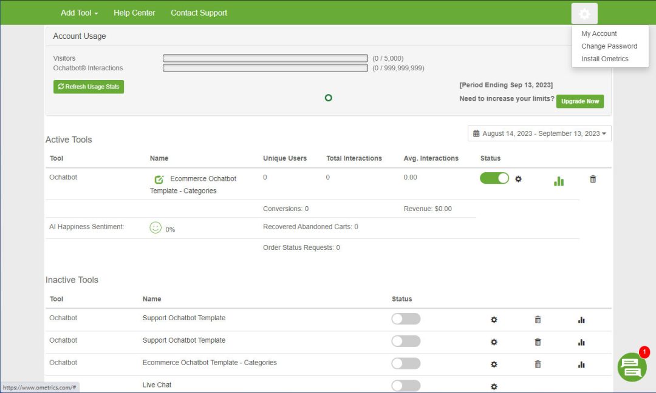This screenshot has width=656, height=393.
Task: Choose Change Password in the dropdown menu
Action: coord(609,46)
